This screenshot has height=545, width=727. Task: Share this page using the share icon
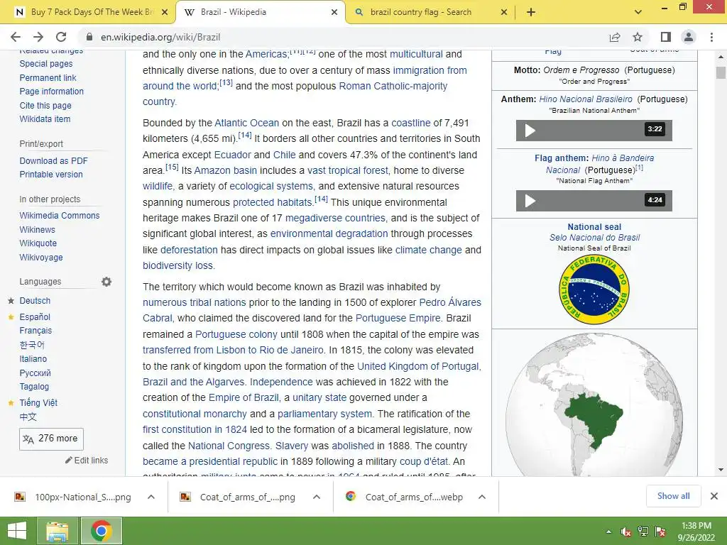615,37
